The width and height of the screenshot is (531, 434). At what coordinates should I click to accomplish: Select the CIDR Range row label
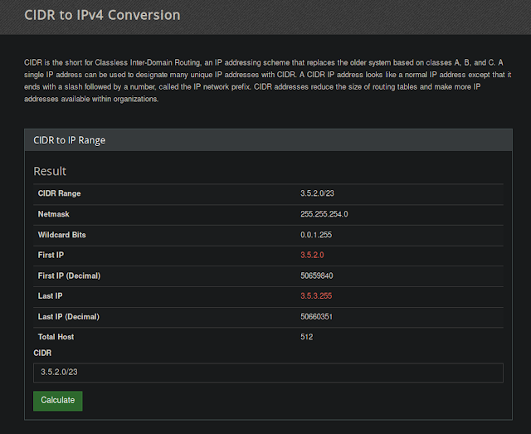pyautogui.click(x=60, y=193)
